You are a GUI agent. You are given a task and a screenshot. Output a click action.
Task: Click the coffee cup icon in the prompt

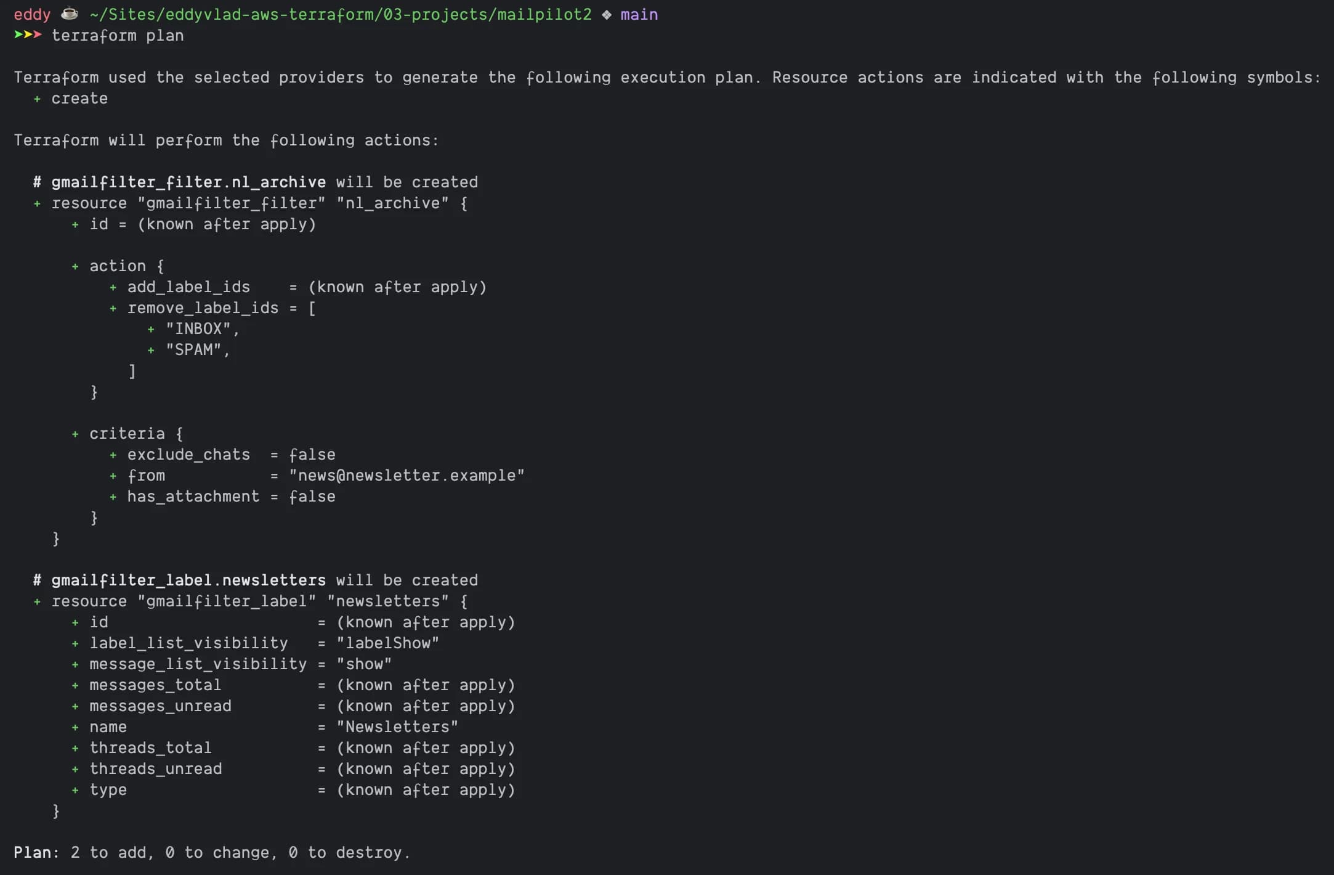70,14
